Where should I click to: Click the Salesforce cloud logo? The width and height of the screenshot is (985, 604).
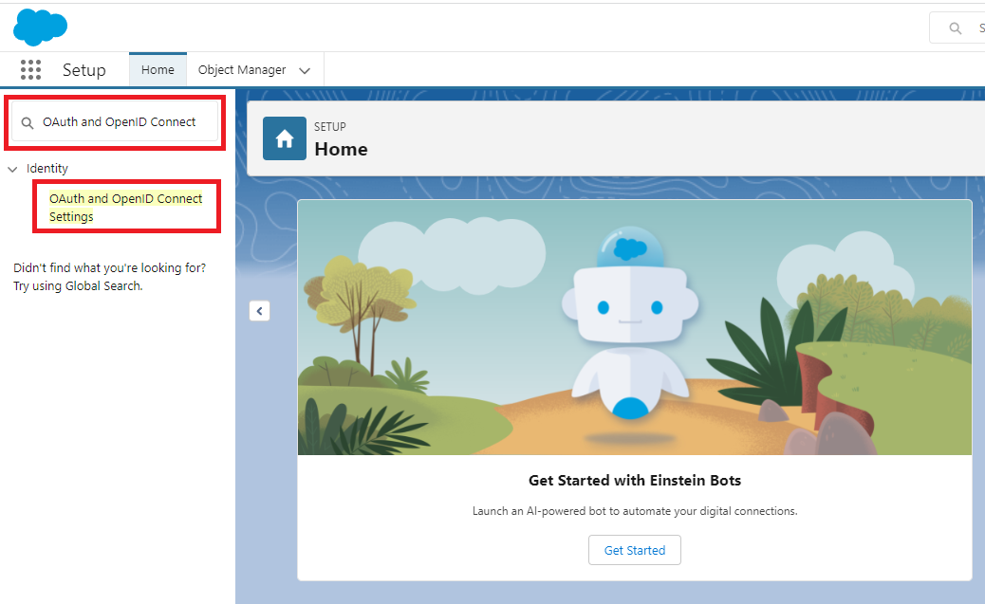point(41,27)
